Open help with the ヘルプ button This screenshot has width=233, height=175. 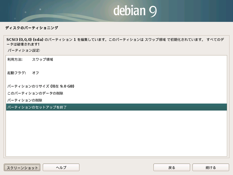point(61,167)
